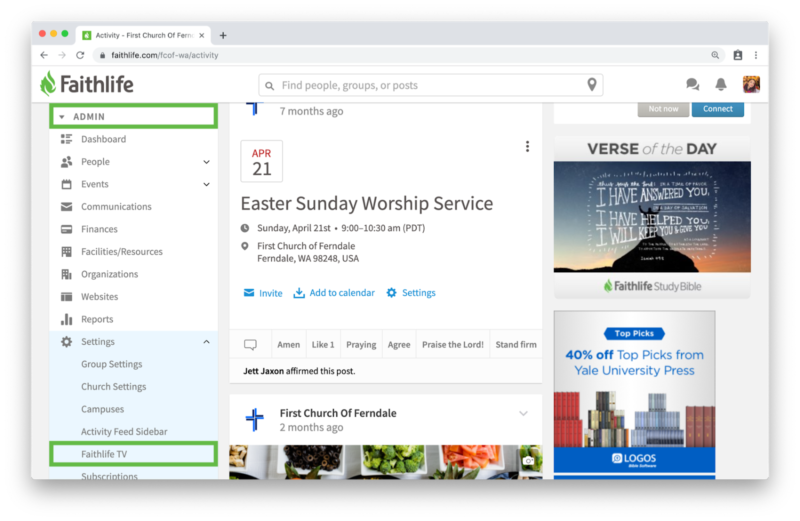Expand the Events submenu chevron
Image resolution: width=800 pixels, height=521 pixels.
pos(206,184)
